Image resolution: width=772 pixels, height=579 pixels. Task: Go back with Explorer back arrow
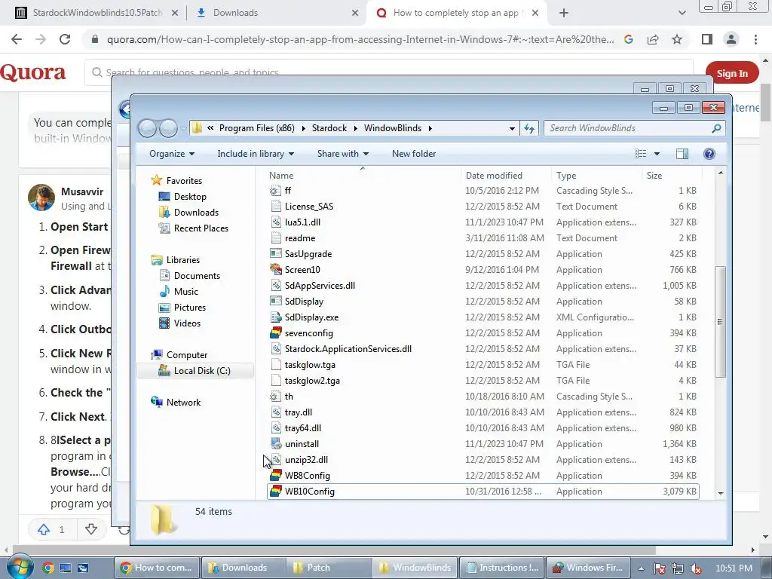coord(147,128)
